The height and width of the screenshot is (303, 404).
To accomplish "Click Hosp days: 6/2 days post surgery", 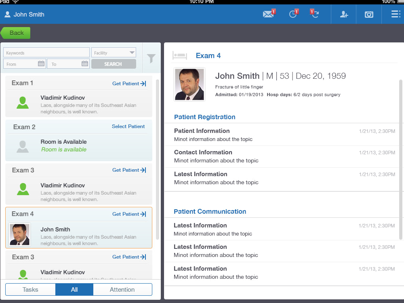I will coord(303,95).
